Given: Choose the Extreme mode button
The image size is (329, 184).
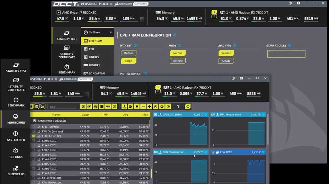Looking at the screenshot, I should coord(178,61).
